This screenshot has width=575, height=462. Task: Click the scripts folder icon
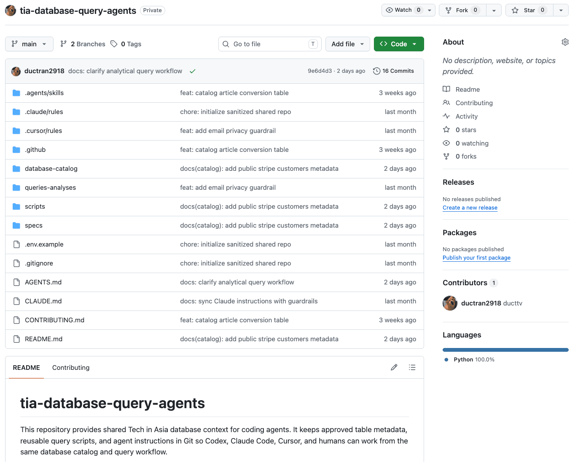coord(16,207)
